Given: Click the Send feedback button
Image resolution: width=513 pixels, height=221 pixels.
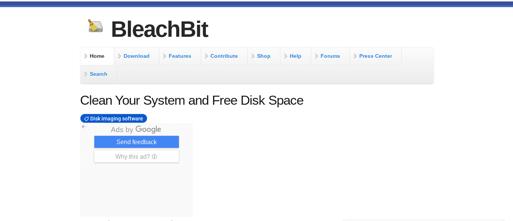Looking at the screenshot, I should pos(136,142).
